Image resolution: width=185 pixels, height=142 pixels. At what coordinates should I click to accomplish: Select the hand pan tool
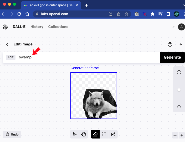83,134
